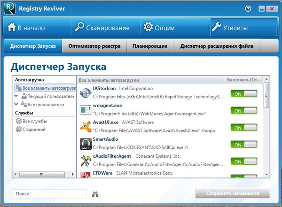The image size is (282, 207).
Task: Click the wmagent.exe program icon
Action: click(x=86, y=110)
